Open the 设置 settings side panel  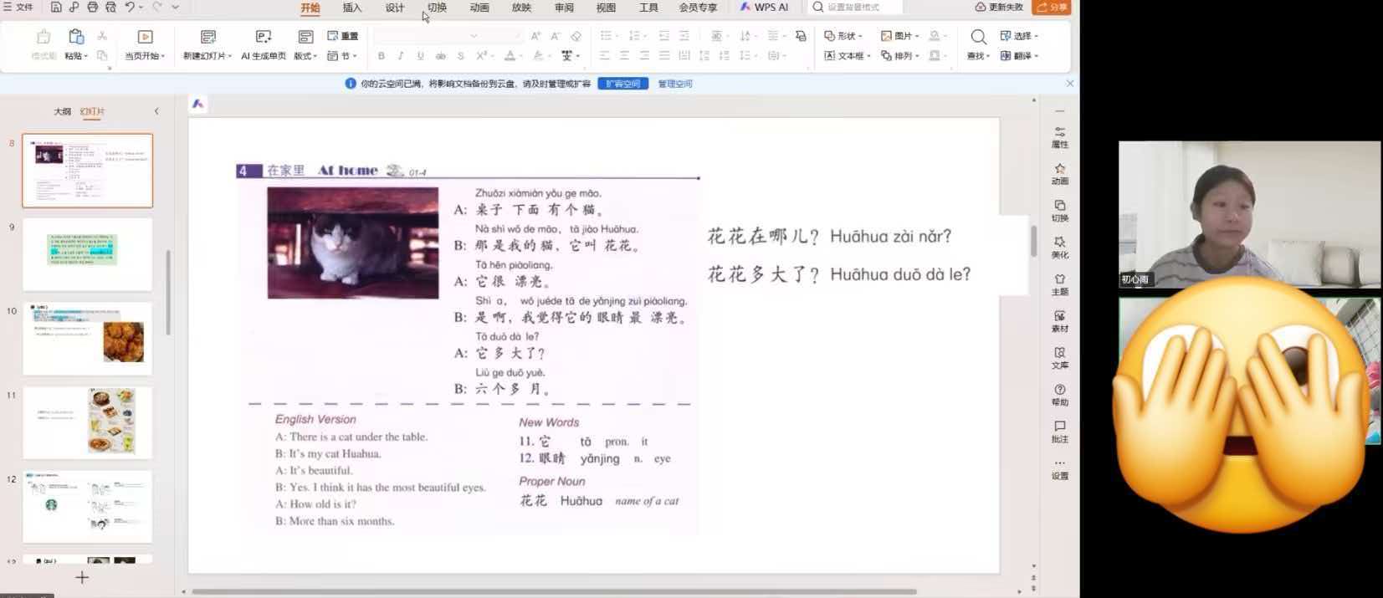(1060, 468)
